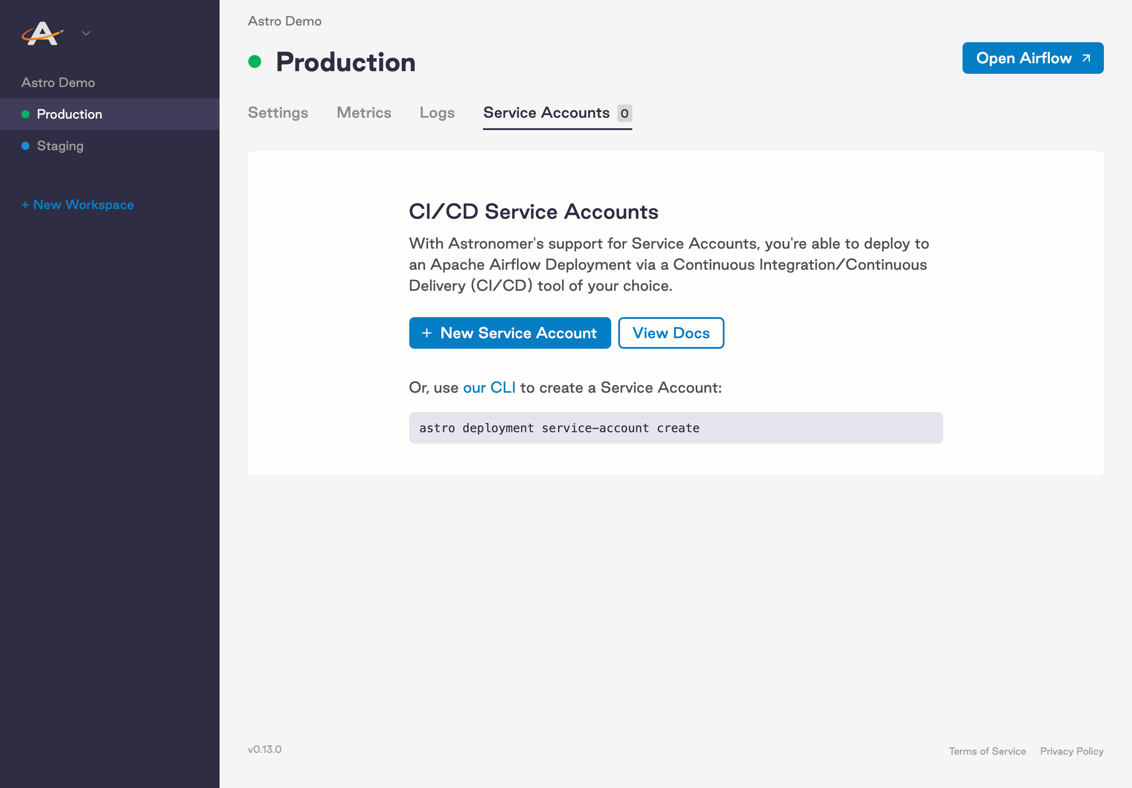The height and width of the screenshot is (788, 1132).
Task: Click the blue status dot beside Staging
Action: coord(25,145)
